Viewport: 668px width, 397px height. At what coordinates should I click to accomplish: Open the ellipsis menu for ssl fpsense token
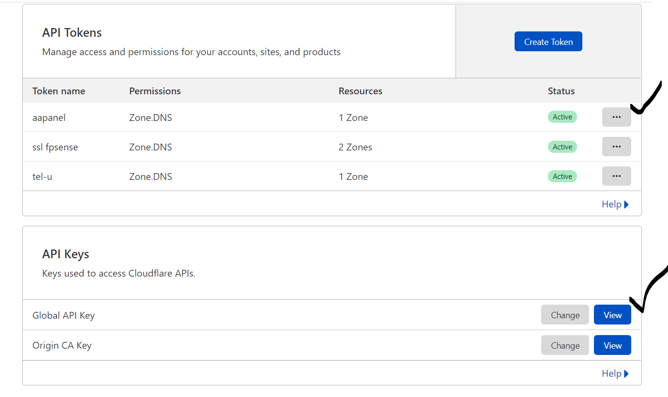tap(616, 147)
